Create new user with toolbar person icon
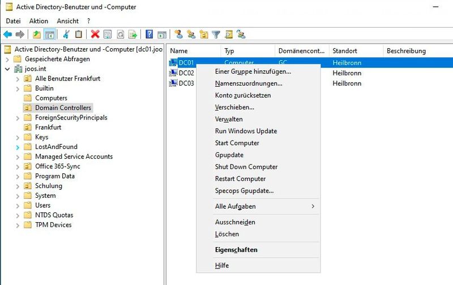Image resolution: width=453 pixels, height=285 pixels. (x=178, y=34)
